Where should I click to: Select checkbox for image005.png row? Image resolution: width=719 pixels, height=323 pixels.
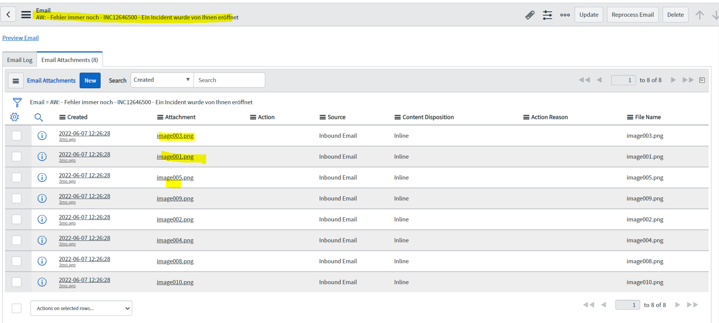[16, 177]
